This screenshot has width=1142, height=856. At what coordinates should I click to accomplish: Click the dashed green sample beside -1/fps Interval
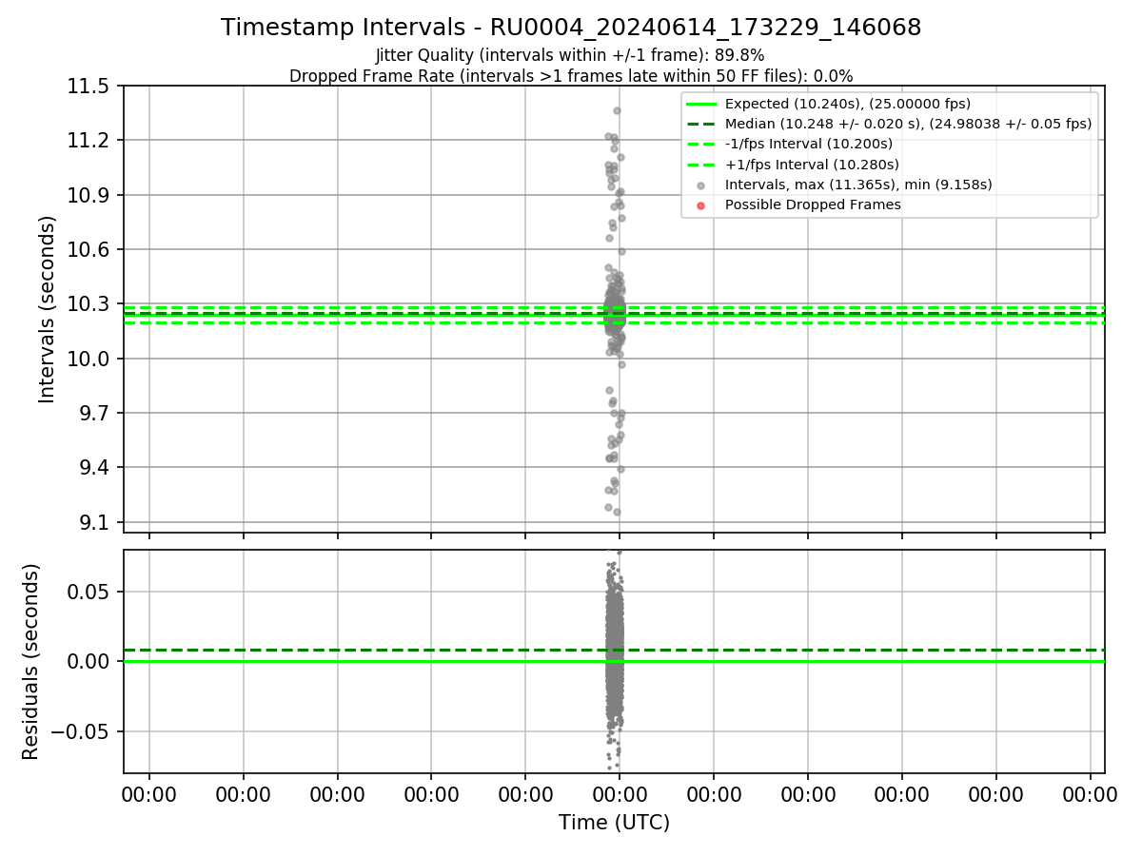tap(700, 144)
